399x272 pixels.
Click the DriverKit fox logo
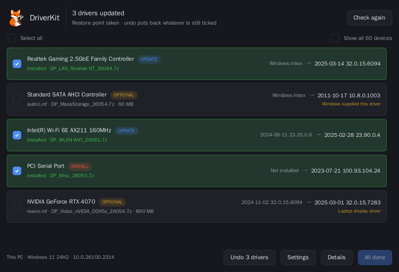(16, 18)
